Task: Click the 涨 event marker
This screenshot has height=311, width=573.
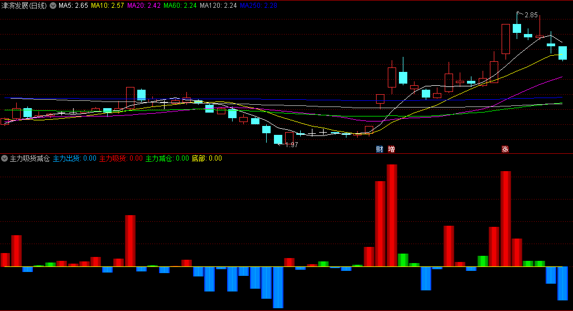Action: click(x=505, y=149)
